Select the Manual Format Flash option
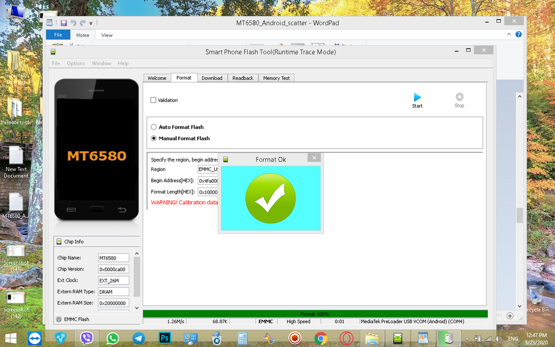 153,138
